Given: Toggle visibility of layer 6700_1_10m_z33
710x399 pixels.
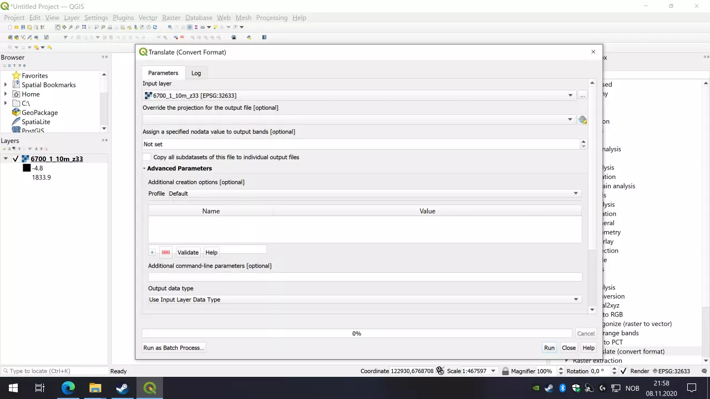Looking at the screenshot, I should pos(16,159).
